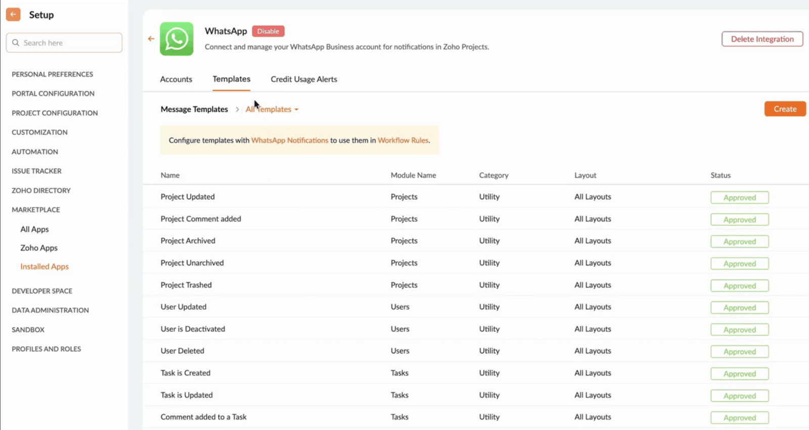Click Approved status for Project Updated

click(739, 197)
